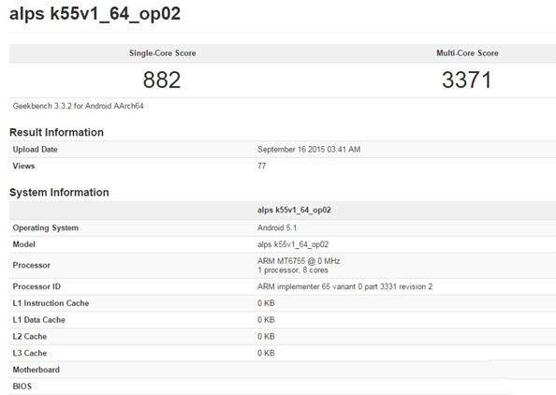
Task: Click the multi-core score value 3371
Action: point(467,80)
